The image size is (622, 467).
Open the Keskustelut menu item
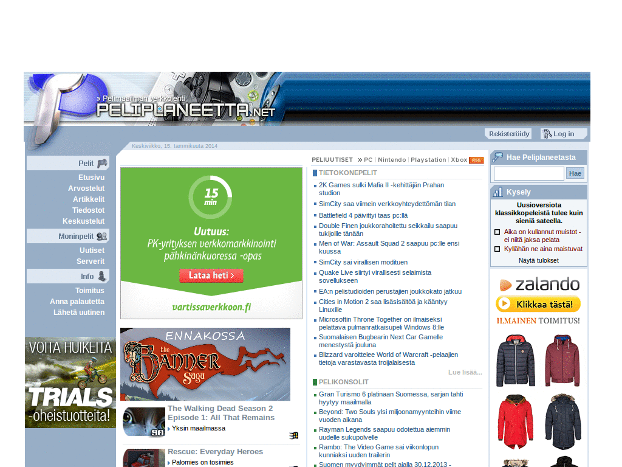83,221
